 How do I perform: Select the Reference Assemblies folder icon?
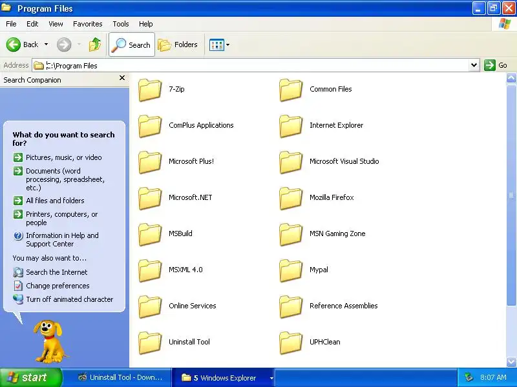[x=291, y=307]
